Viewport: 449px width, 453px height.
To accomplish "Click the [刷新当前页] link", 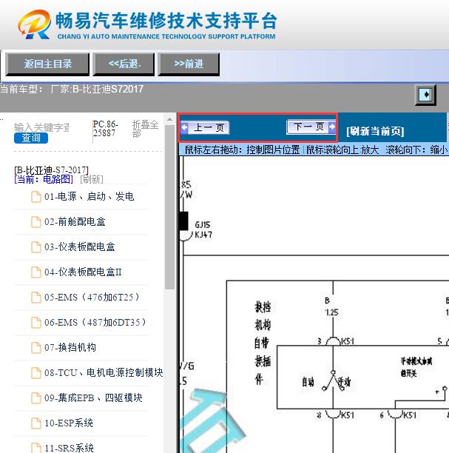I will (x=375, y=131).
